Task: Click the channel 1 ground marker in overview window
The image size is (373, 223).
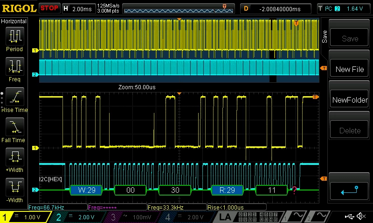Action: coord(35,50)
